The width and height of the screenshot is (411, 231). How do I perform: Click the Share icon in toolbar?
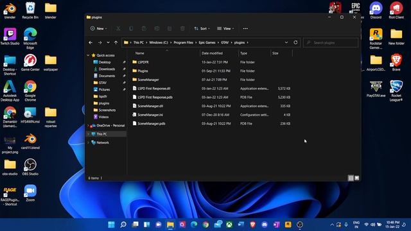coord(170,28)
